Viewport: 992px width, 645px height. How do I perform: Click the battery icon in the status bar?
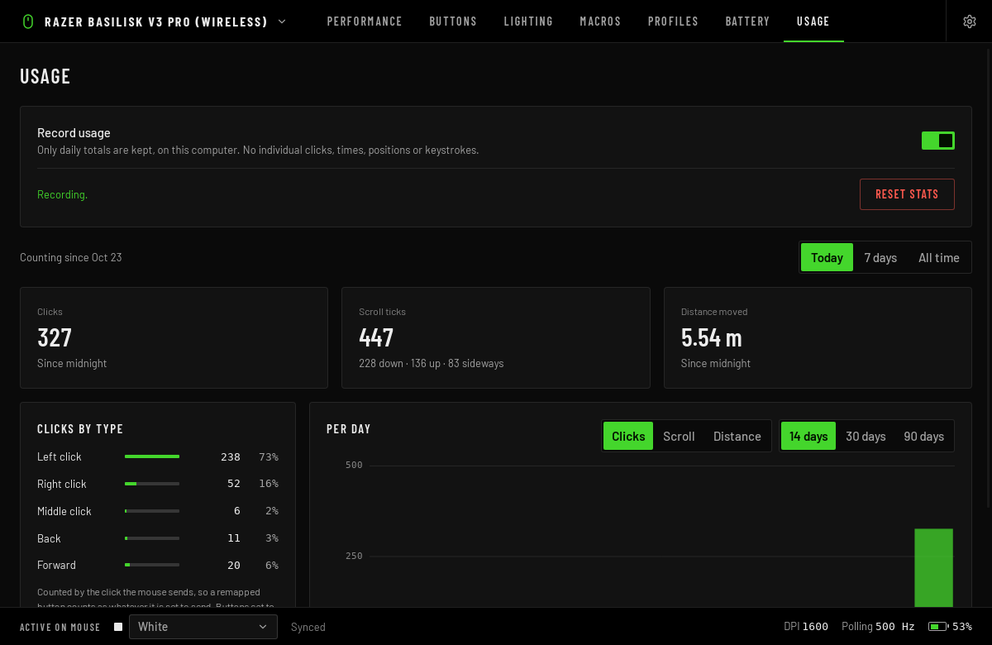tap(937, 627)
